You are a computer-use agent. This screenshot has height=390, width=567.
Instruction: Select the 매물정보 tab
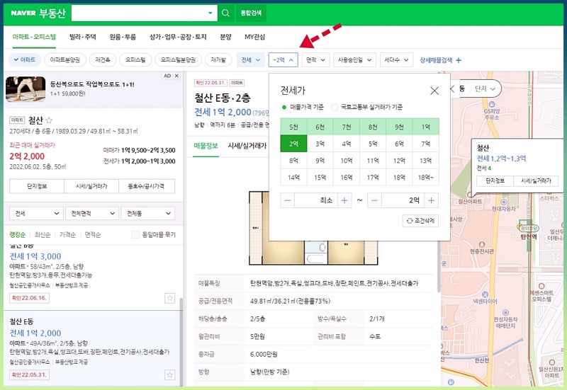pos(206,146)
